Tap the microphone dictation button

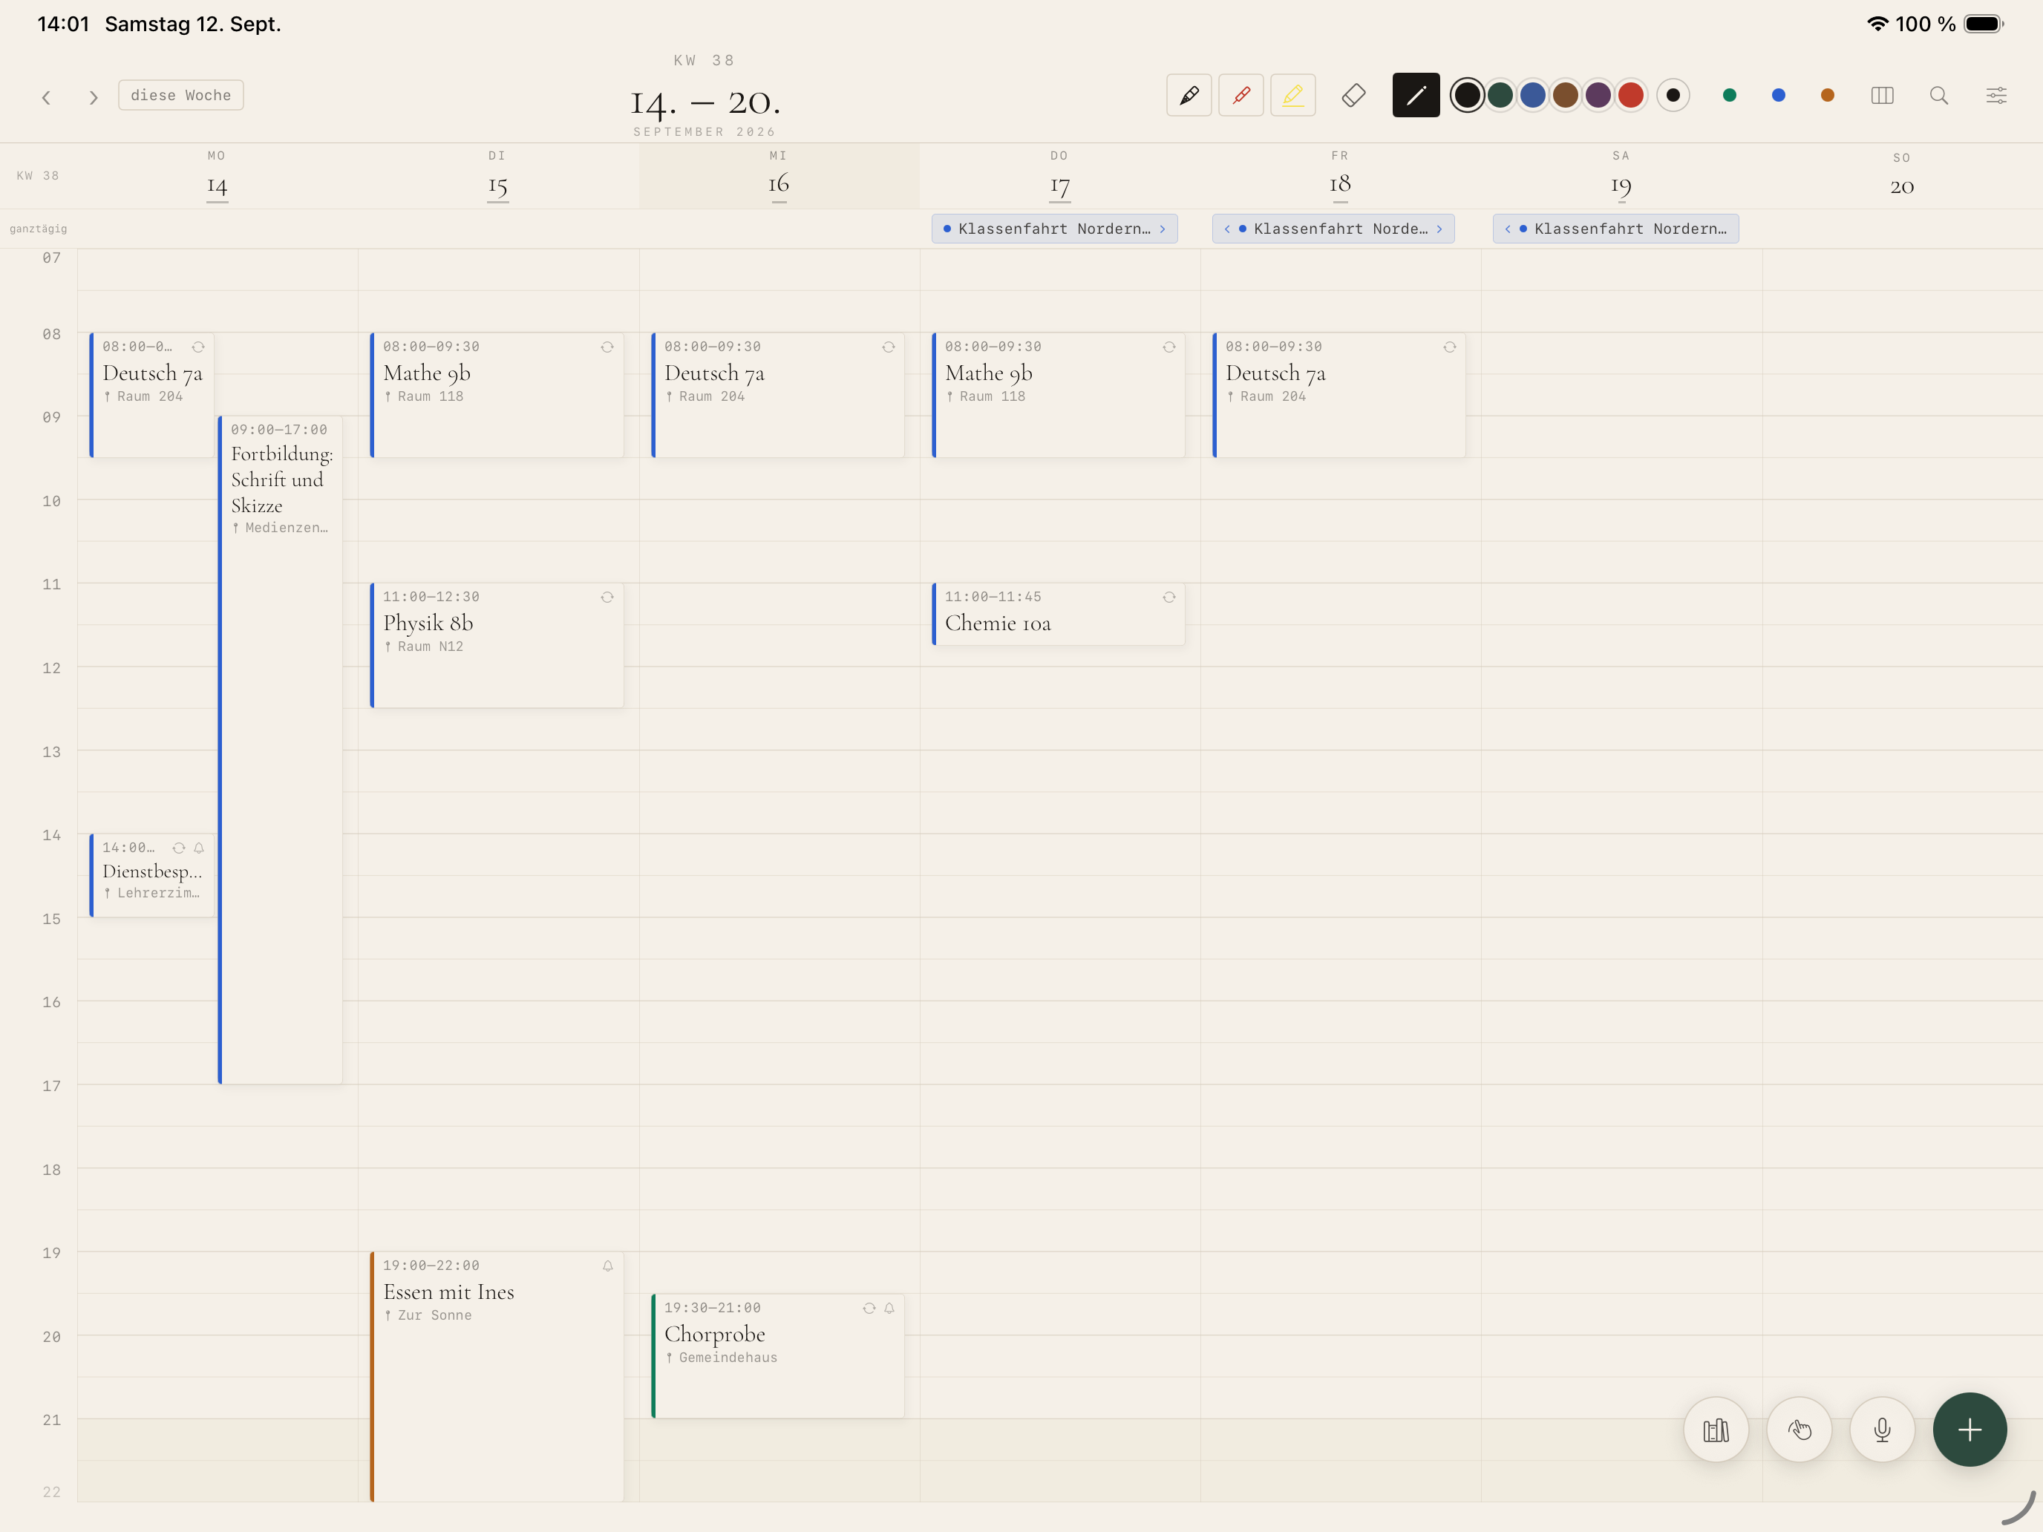(x=1881, y=1430)
